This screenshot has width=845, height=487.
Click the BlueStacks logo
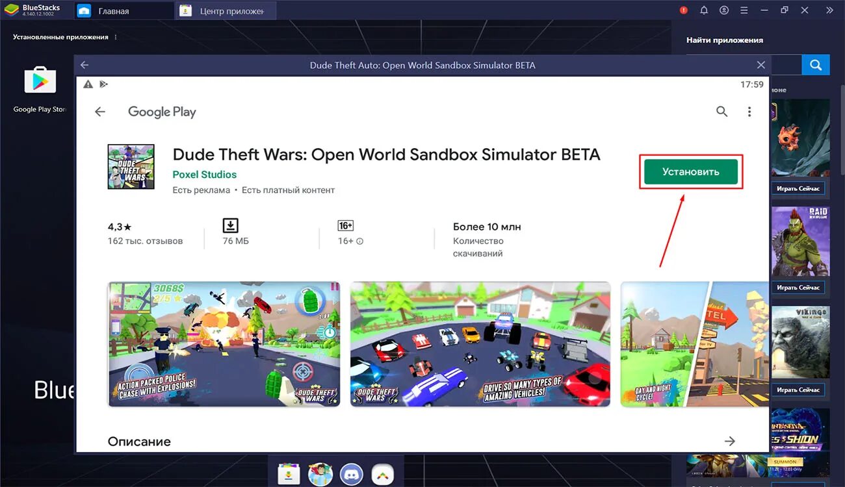pyautogui.click(x=12, y=10)
